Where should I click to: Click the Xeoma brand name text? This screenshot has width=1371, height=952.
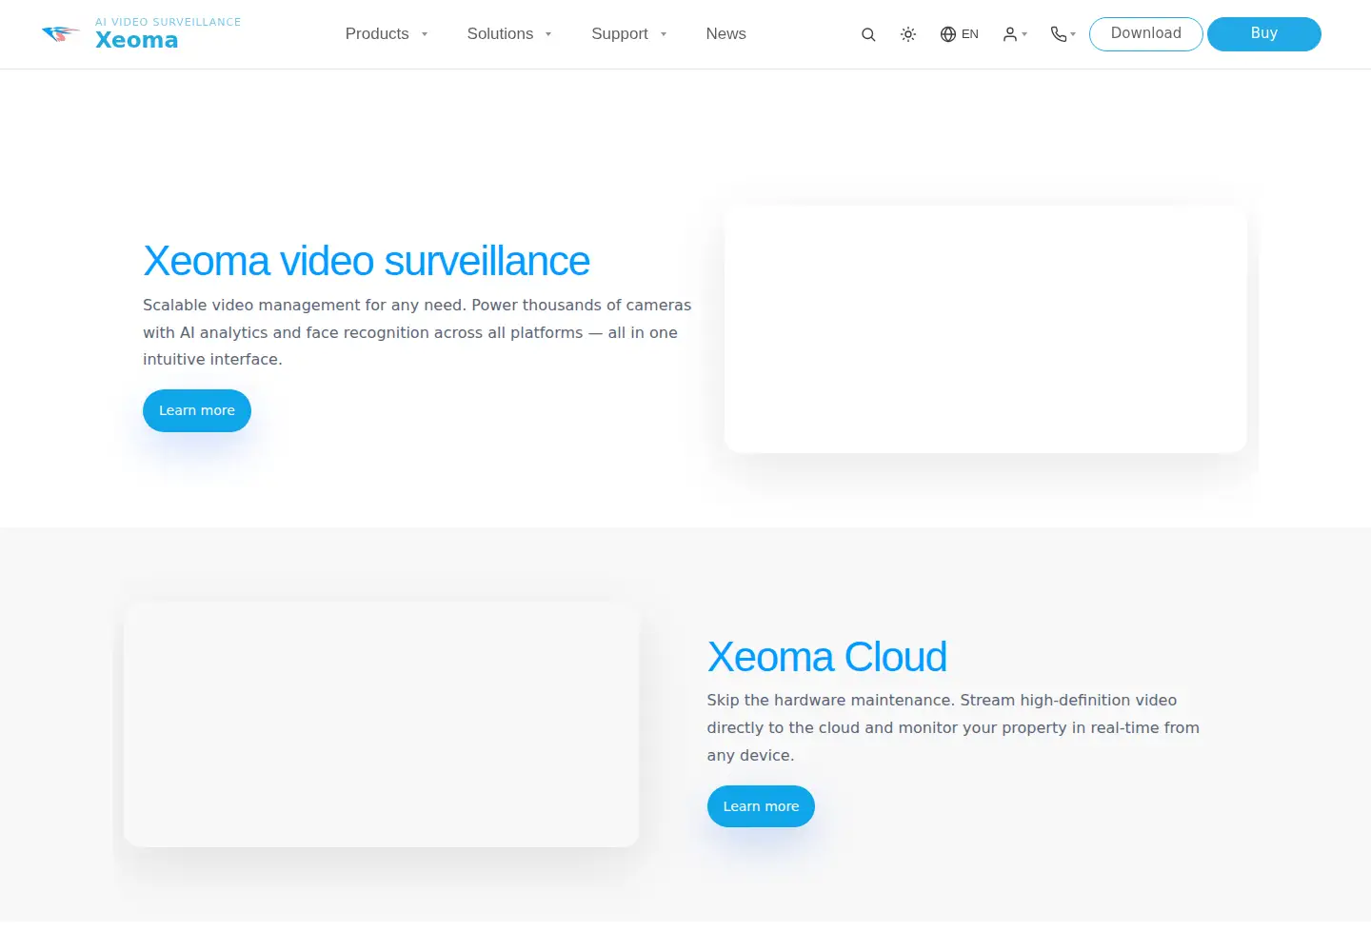(137, 40)
